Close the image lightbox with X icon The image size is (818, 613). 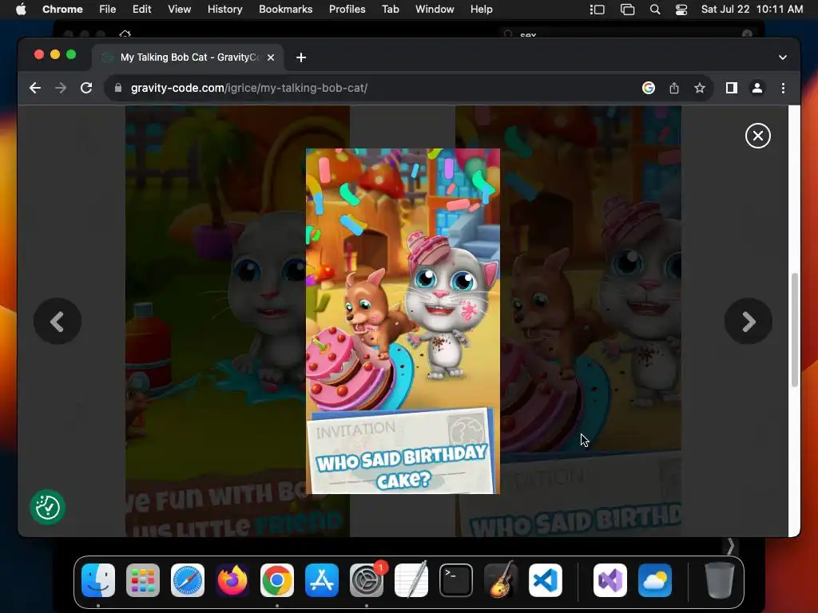757,136
